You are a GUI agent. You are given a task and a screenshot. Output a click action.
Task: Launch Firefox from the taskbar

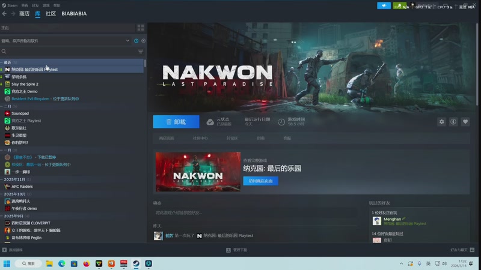[87, 263]
